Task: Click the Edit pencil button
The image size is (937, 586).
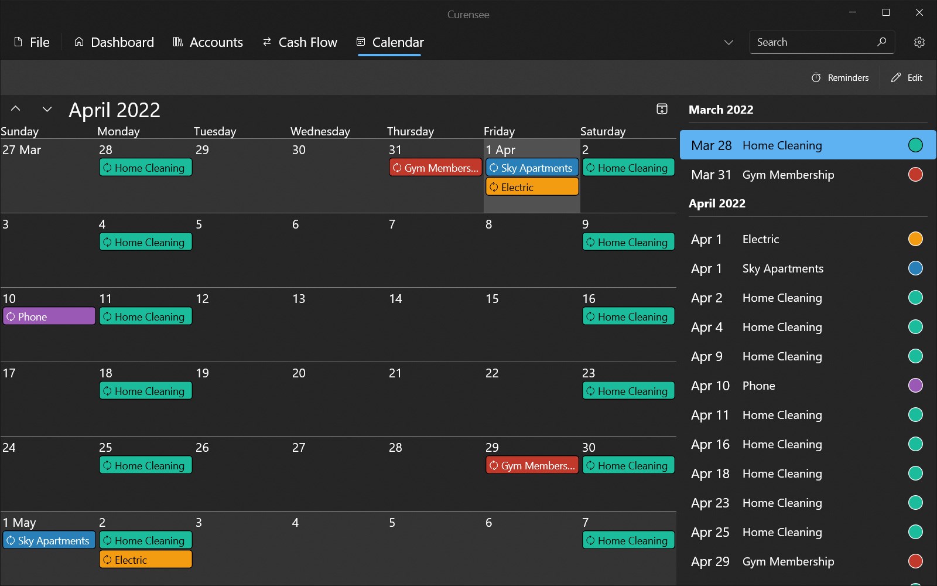Action: click(x=907, y=77)
